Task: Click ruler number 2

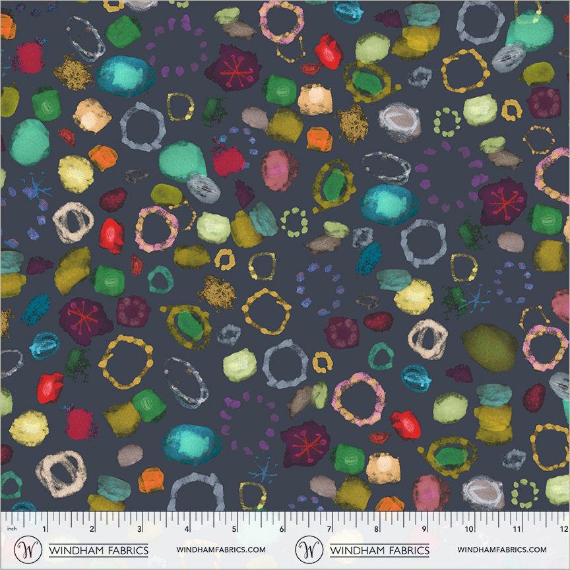Action: pos(92,529)
